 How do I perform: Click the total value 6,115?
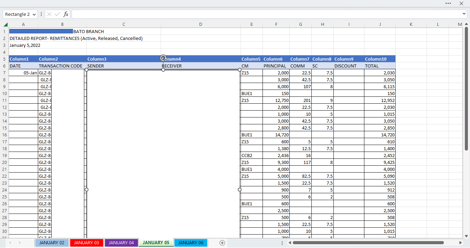380,86
